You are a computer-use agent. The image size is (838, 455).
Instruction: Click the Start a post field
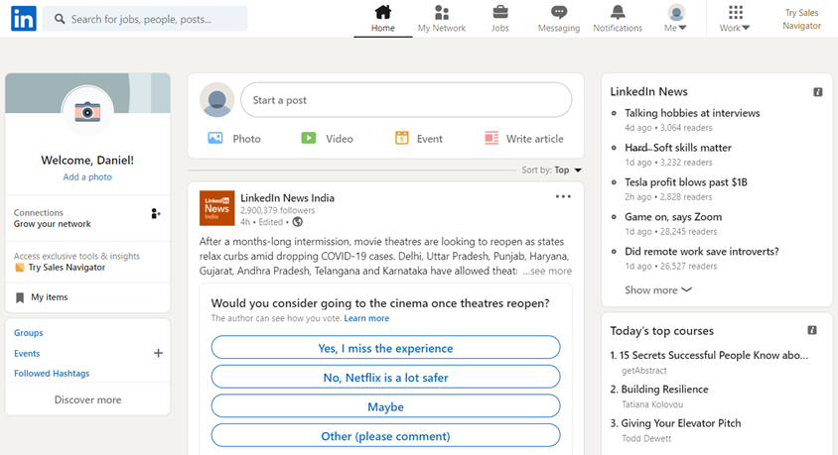[x=406, y=100]
